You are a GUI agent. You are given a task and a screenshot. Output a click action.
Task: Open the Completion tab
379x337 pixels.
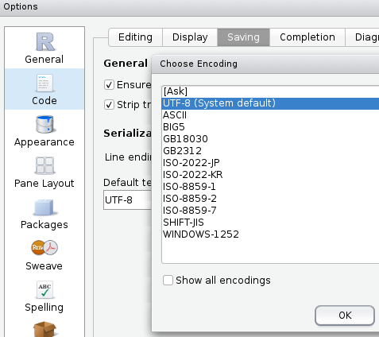click(x=307, y=37)
